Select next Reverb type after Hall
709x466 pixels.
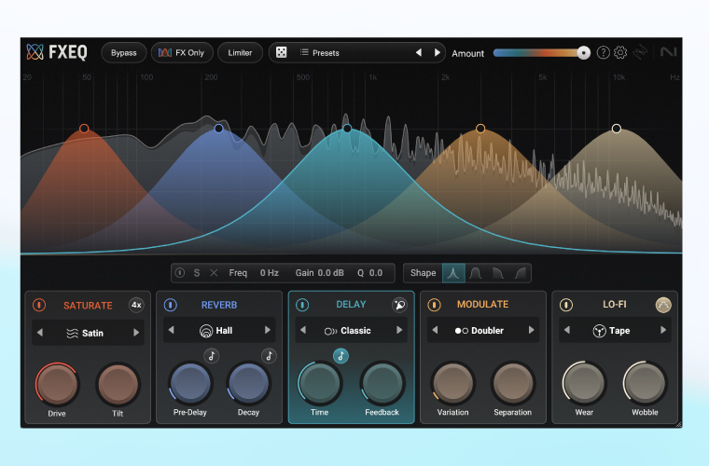[268, 331]
